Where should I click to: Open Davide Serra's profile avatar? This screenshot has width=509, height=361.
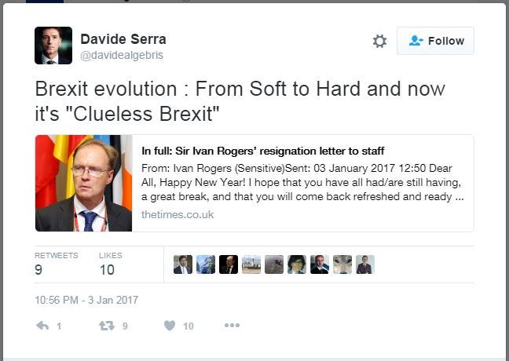[x=53, y=46]
